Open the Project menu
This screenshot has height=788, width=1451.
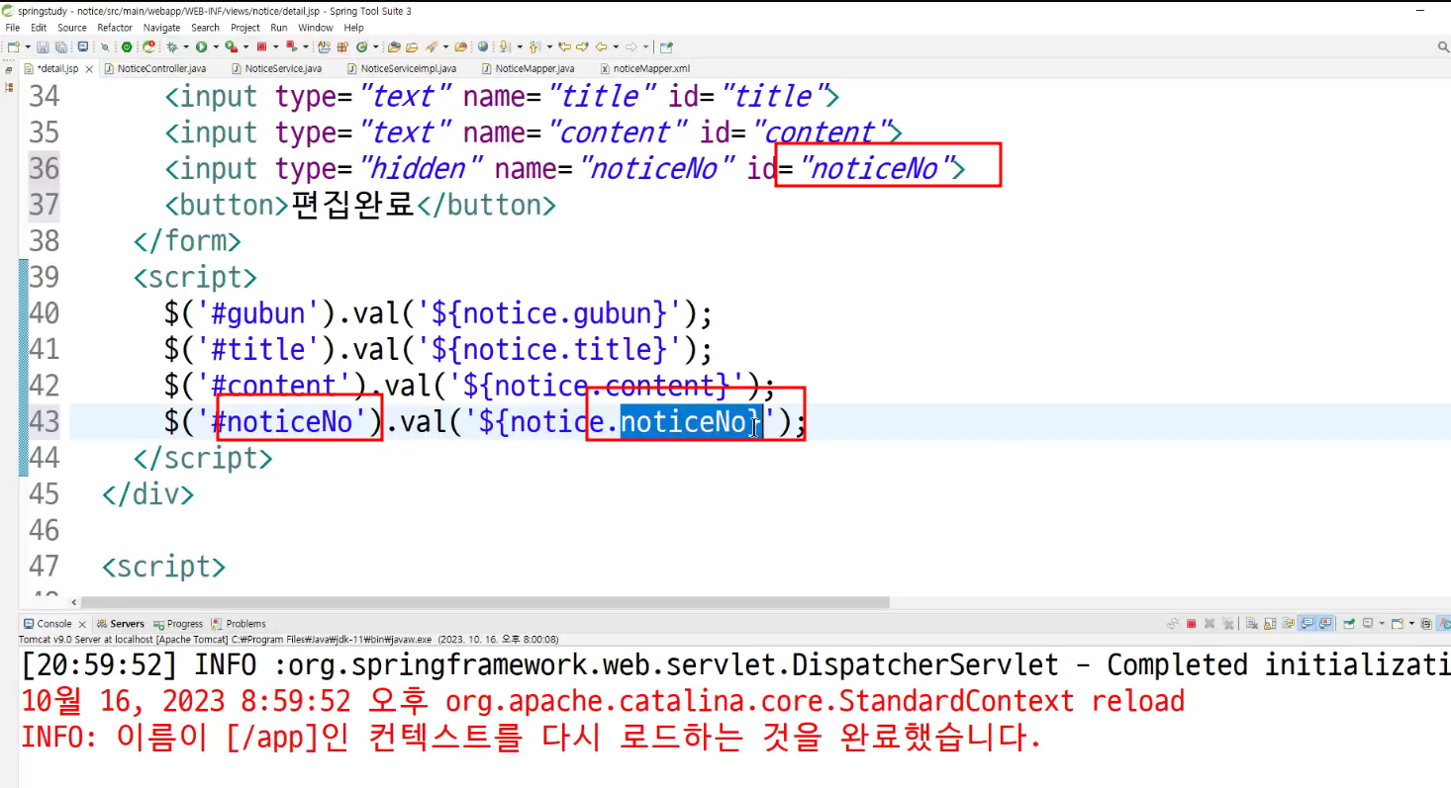[x=245, y=28]
